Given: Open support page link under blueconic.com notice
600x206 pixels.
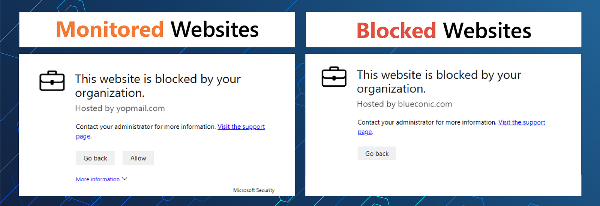Looking at the screenshot, I should coord(522,122).
